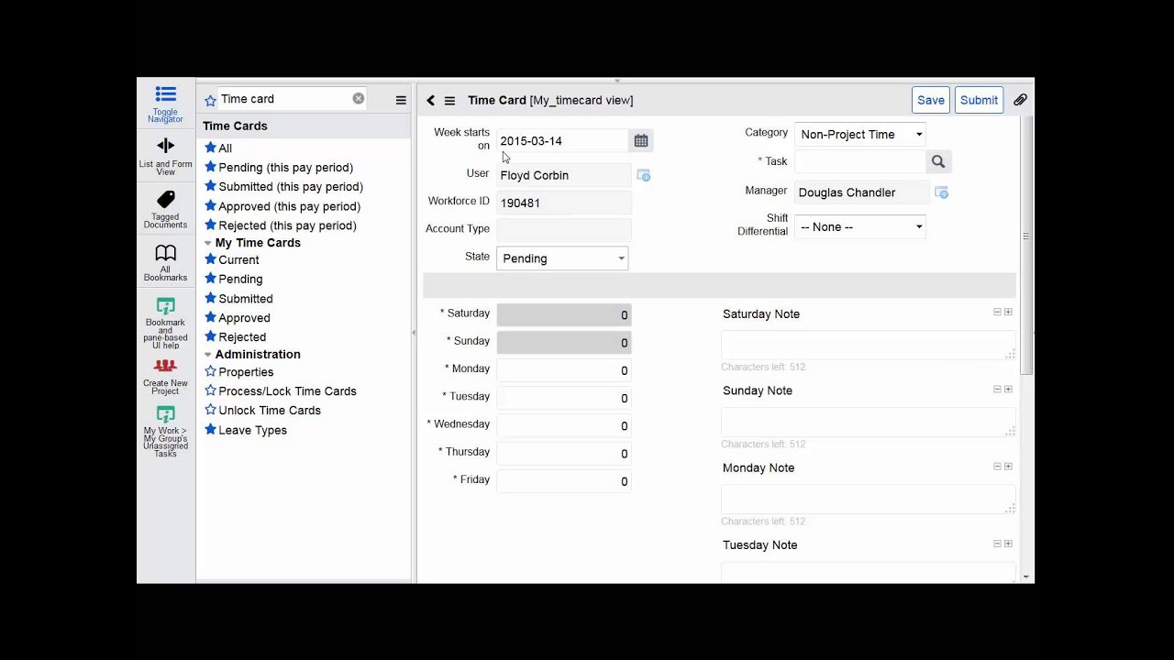Click the Task input field
Screen dimensions: 1174x660
click(860, 161)
